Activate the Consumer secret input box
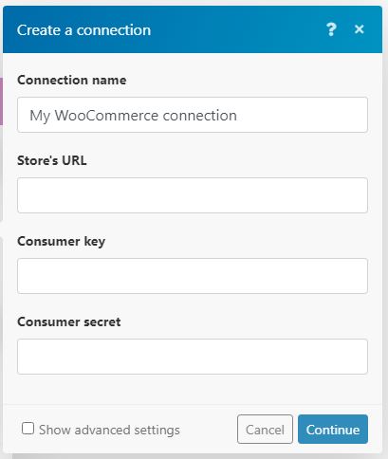This screenshot has height=459, width=388. (193, 357)
